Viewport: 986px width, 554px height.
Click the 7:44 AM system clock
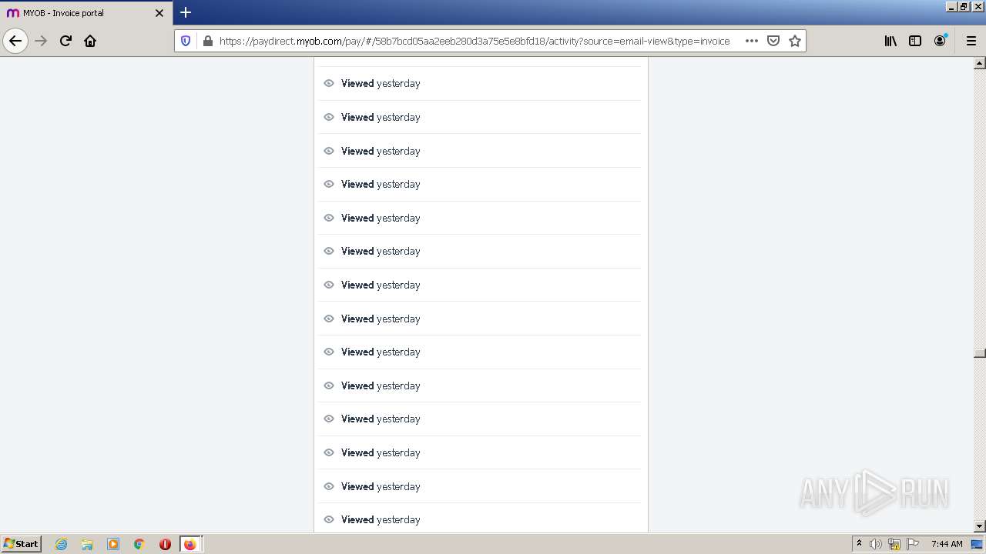pyautogui.click(x=947, y=544)
